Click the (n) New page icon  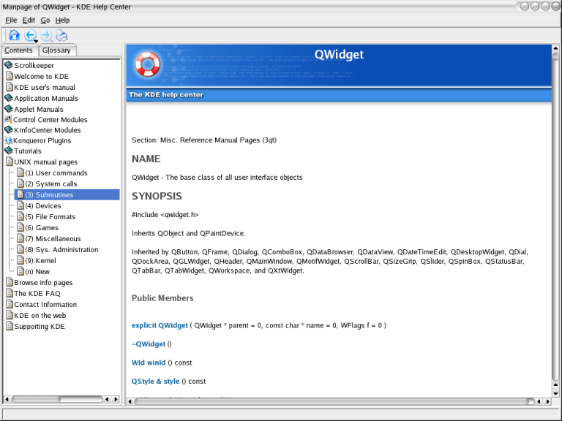[x=20, y=271]
